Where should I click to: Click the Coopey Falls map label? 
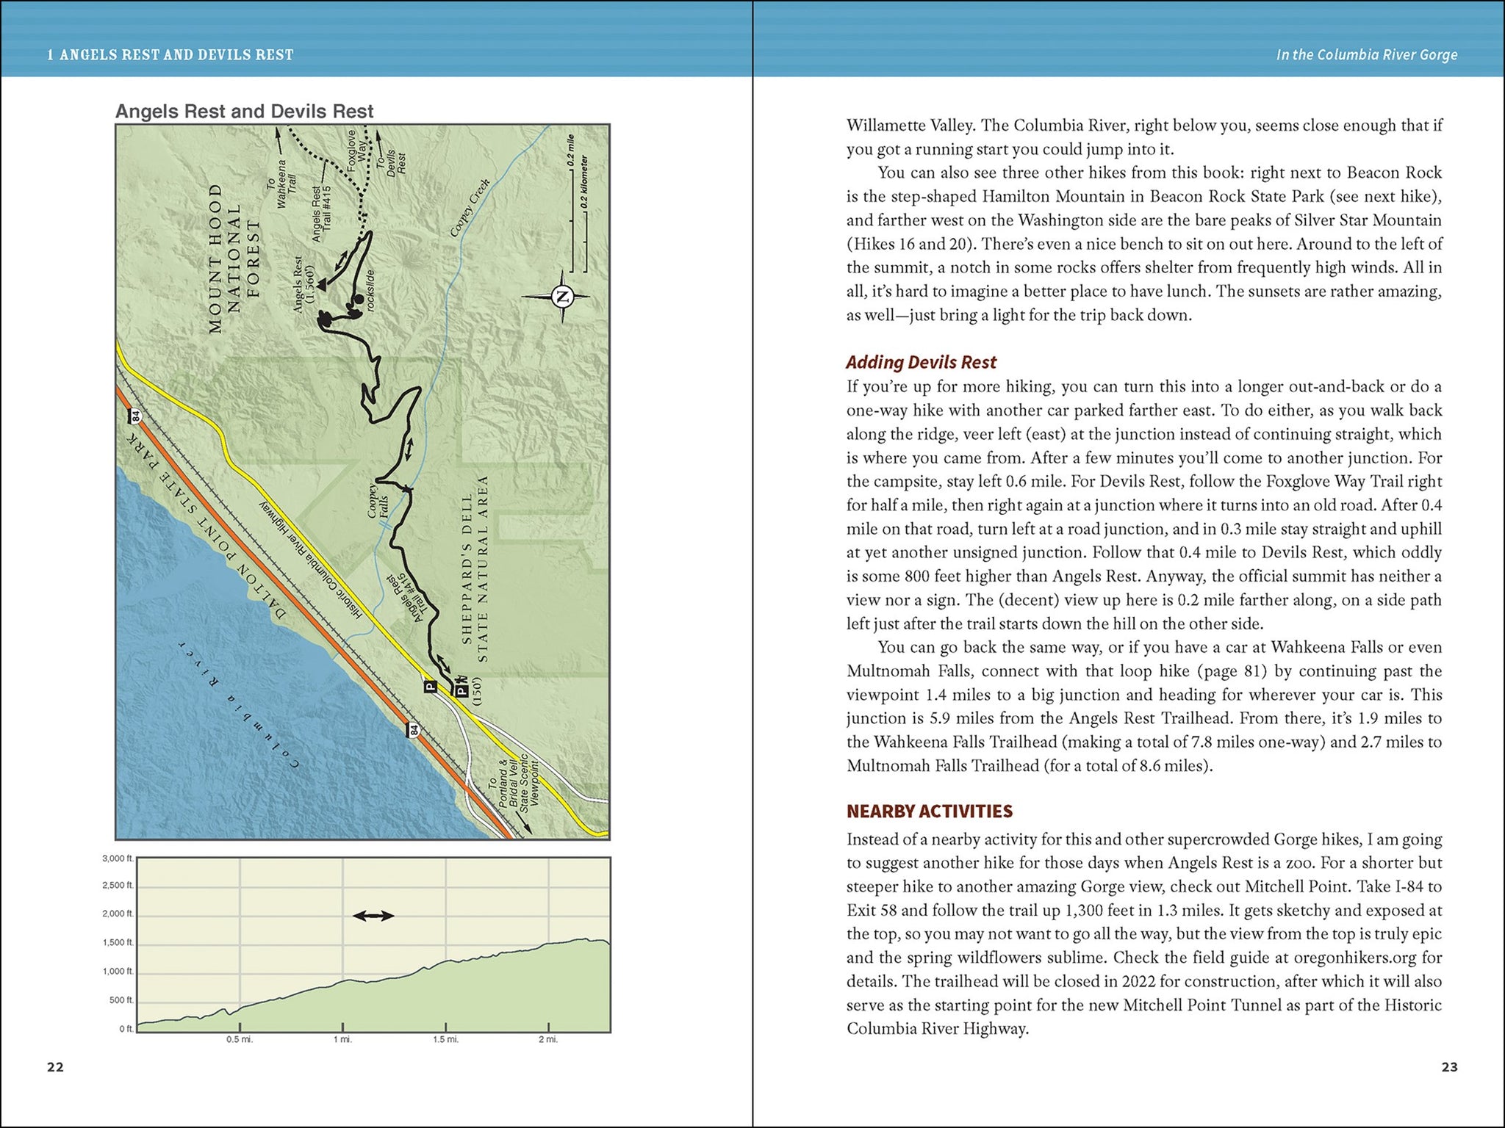coord(377,502)
